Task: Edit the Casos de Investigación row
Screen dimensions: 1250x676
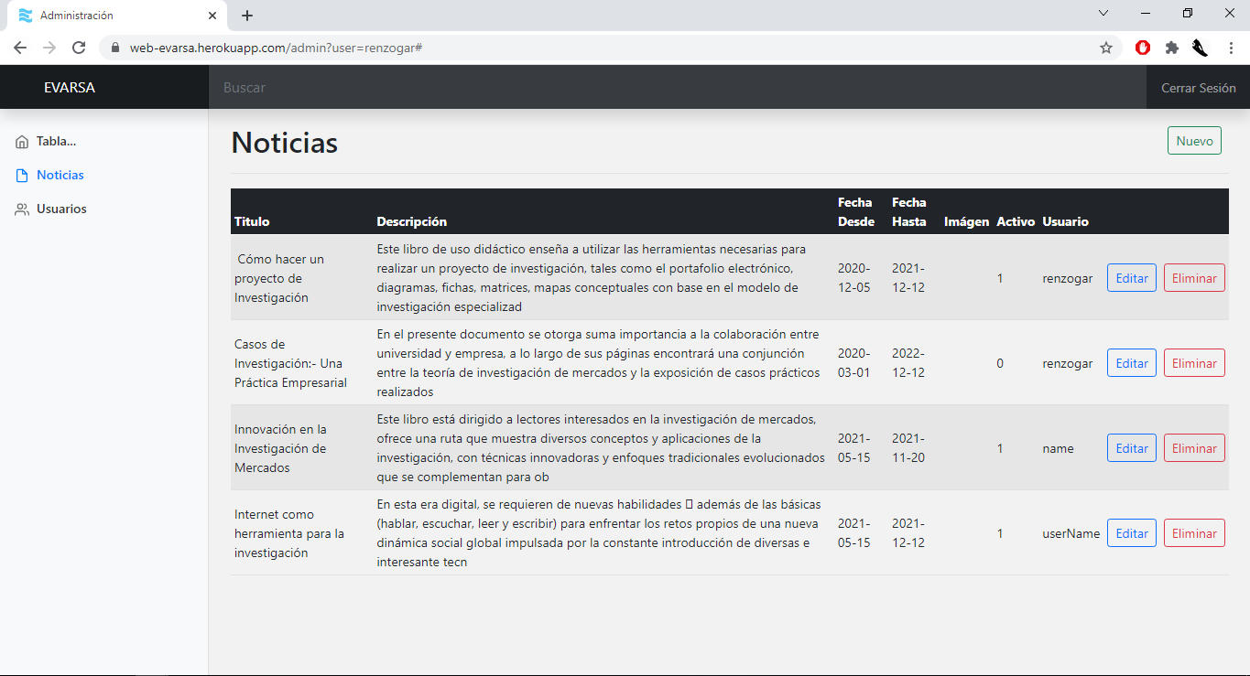Action: (x=1132, y=363)
